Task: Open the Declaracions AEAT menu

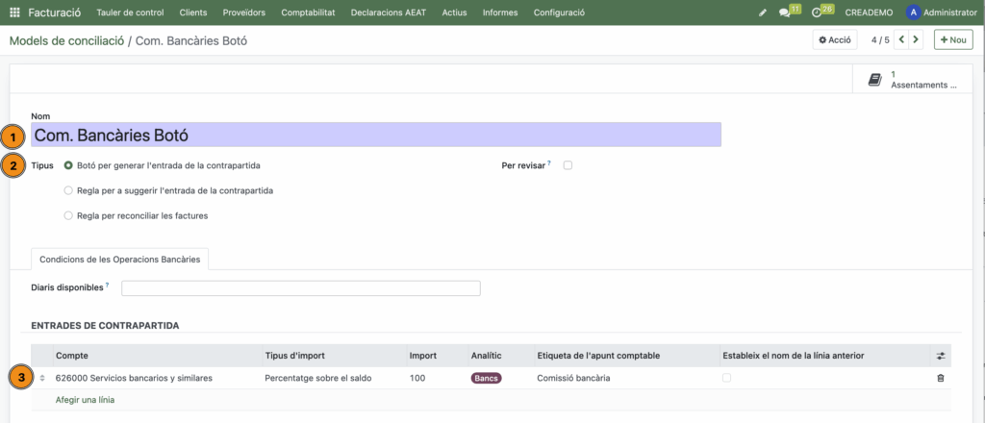Action: point(390,12)
